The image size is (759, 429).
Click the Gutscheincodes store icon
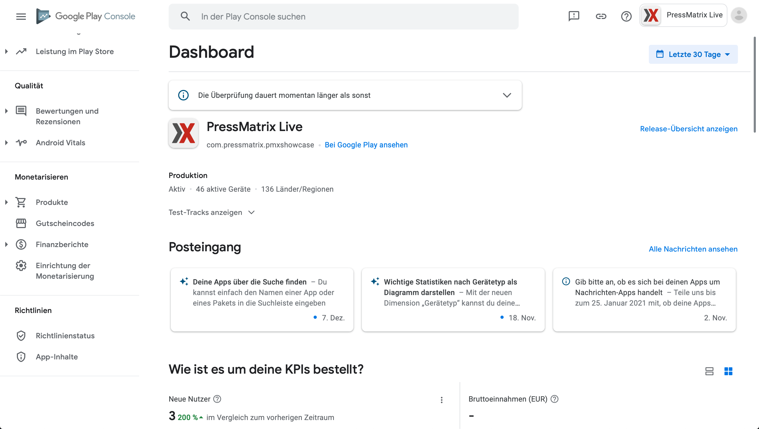(x=21, y=223)
